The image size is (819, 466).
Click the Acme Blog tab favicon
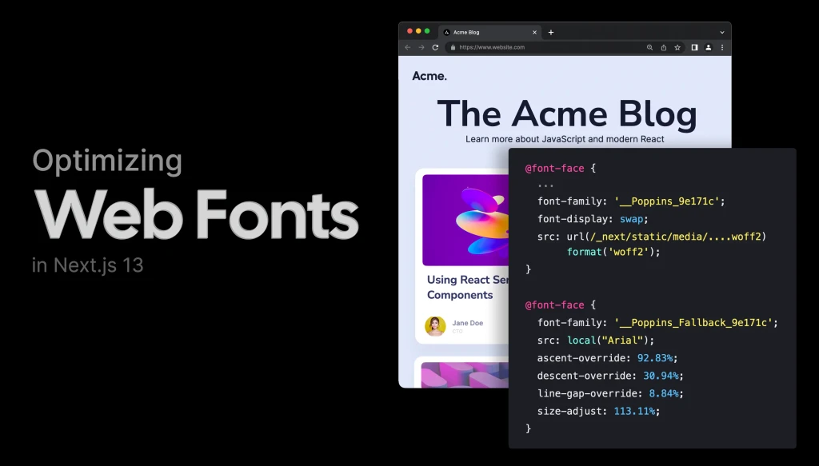(446, 32)
